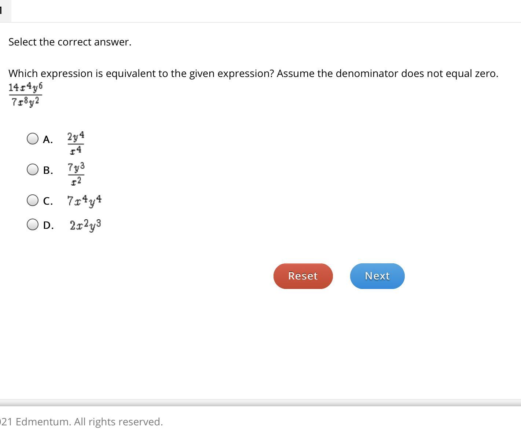Click the answer expression 7x⁴y⁴
Screen dimensions: 521x436
coord(84,201)
